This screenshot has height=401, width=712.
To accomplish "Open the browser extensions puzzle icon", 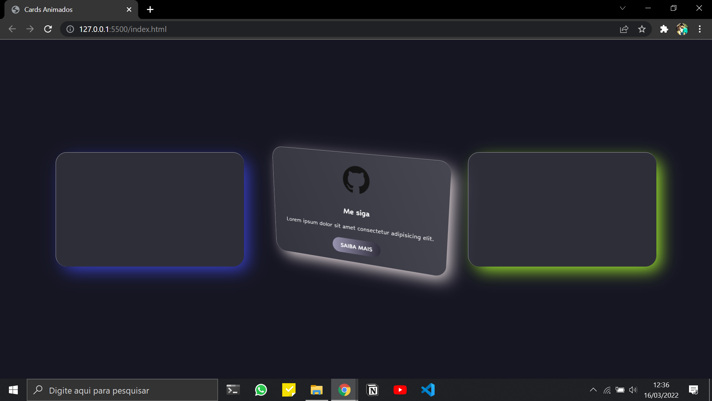I will click(664, 29).
